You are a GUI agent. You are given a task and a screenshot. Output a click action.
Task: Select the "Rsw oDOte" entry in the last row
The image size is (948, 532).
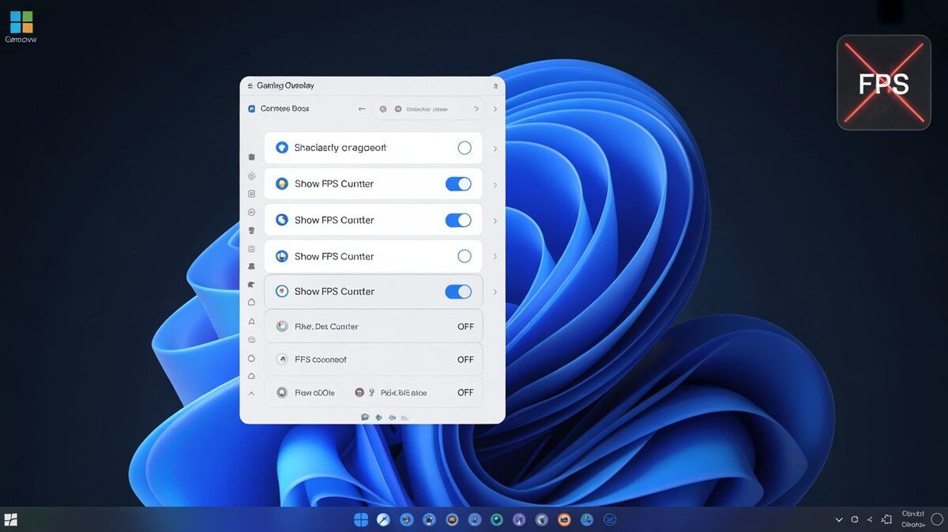click(x=314, y=392)
